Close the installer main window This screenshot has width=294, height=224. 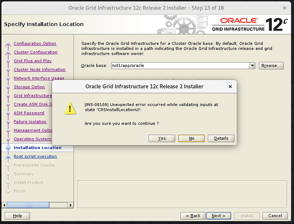[285, 8]
